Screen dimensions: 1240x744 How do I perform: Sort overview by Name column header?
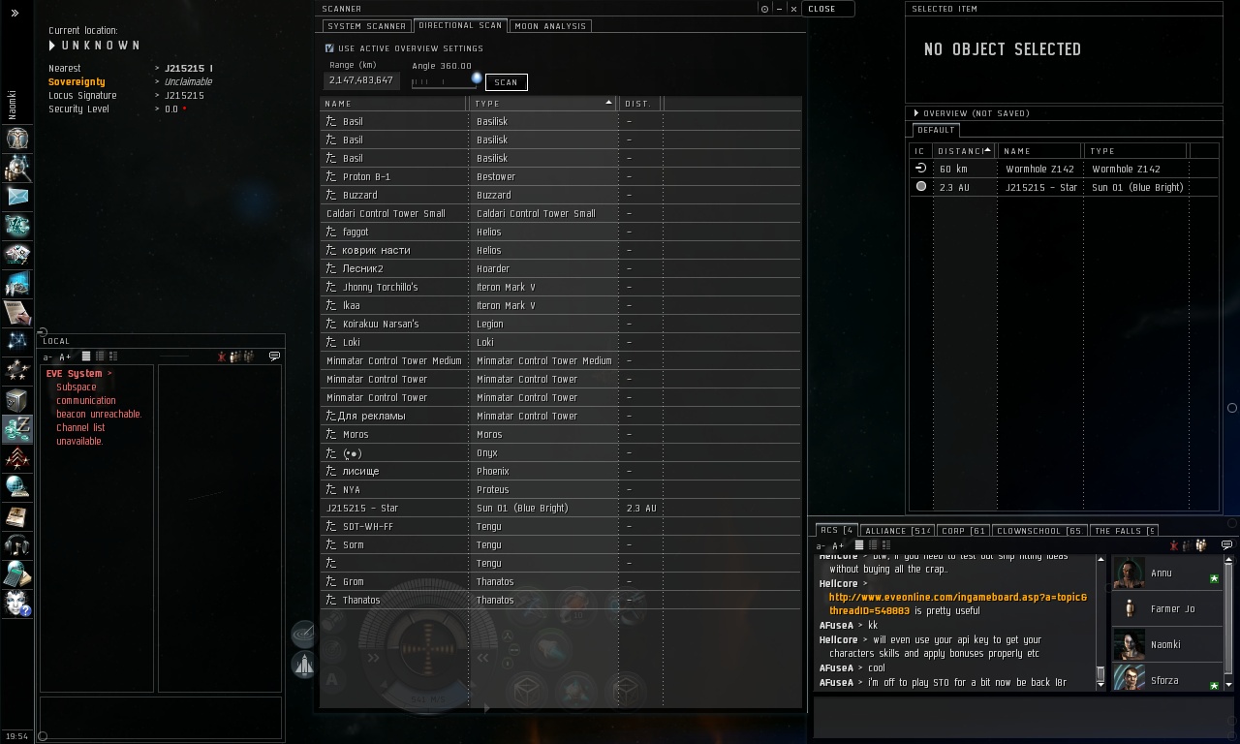coord(1039,151)
